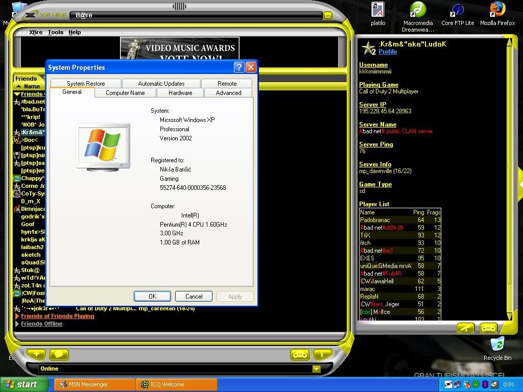Switch to the Advanced tab

point(228,93)
